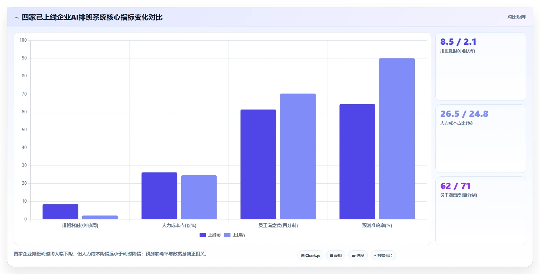Click the 上线前 bar for 员工满意度
Image resolution: width=540 pixels, height=274 pixels.
click(x=258, y=164)
